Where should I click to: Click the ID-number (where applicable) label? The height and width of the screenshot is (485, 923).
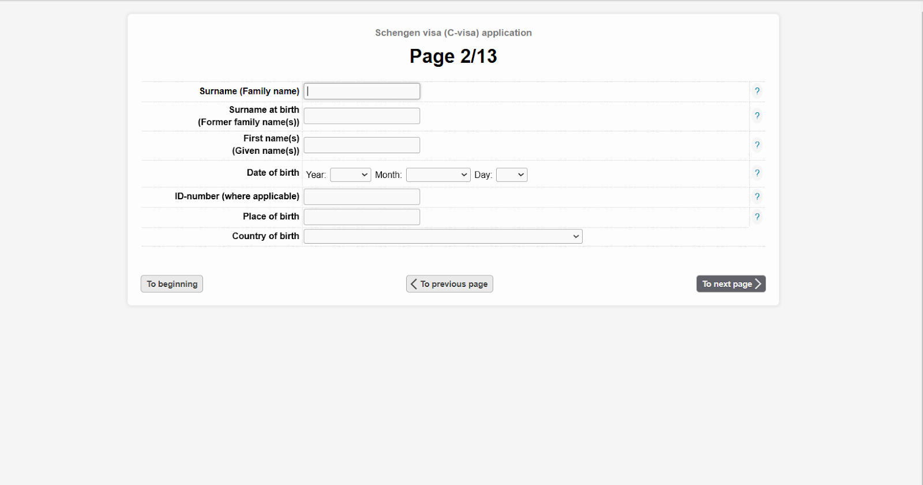click(237, 196)
